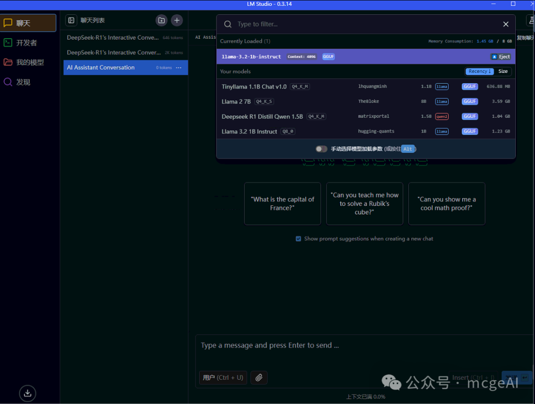Click publisher name hugging-quants
The width and height of the screenshot is (535, 404).
[376, 131]
